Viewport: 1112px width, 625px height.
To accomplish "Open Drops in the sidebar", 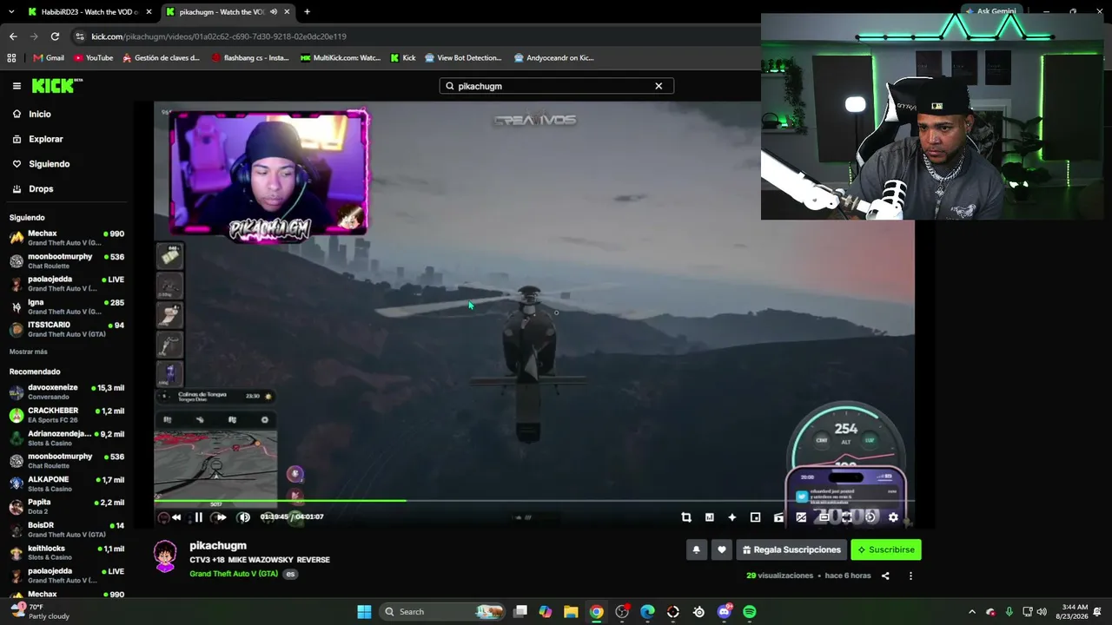I will pyautogui.click(x=41, y=189).
